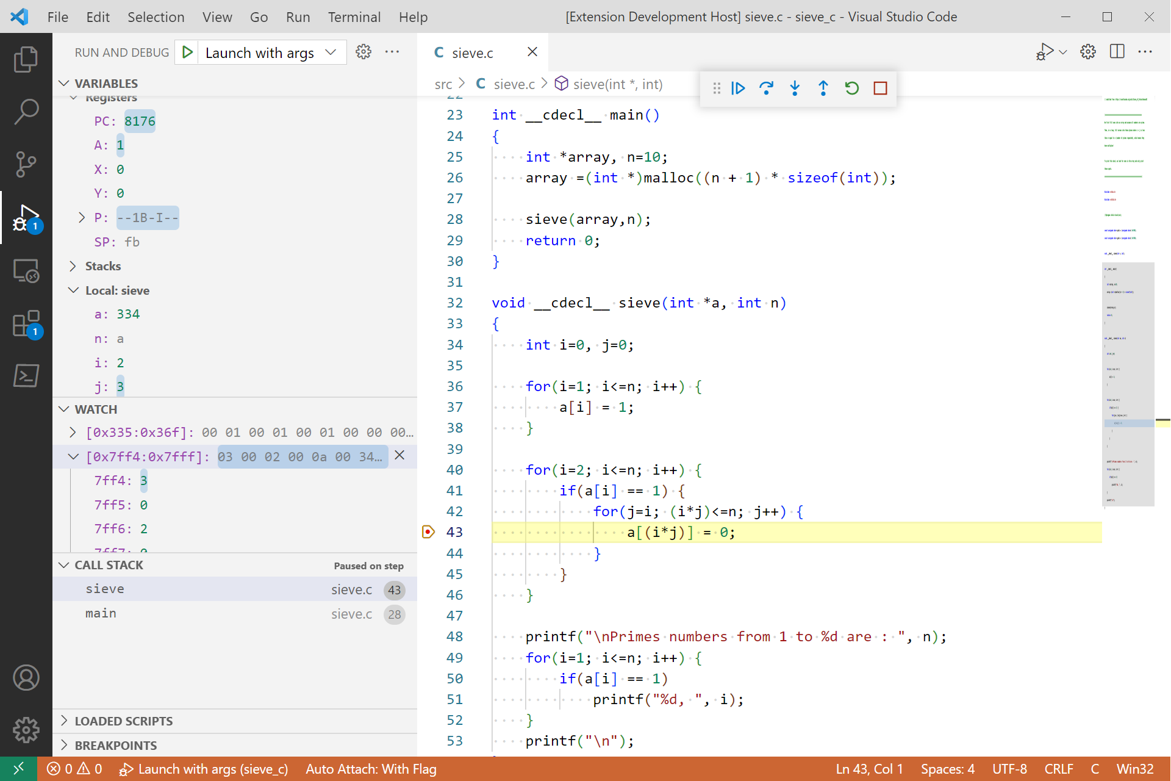Viewport: 1171px width, 781px height.
Task: Select the main frame in call stack
Action: tap(101, 613)
